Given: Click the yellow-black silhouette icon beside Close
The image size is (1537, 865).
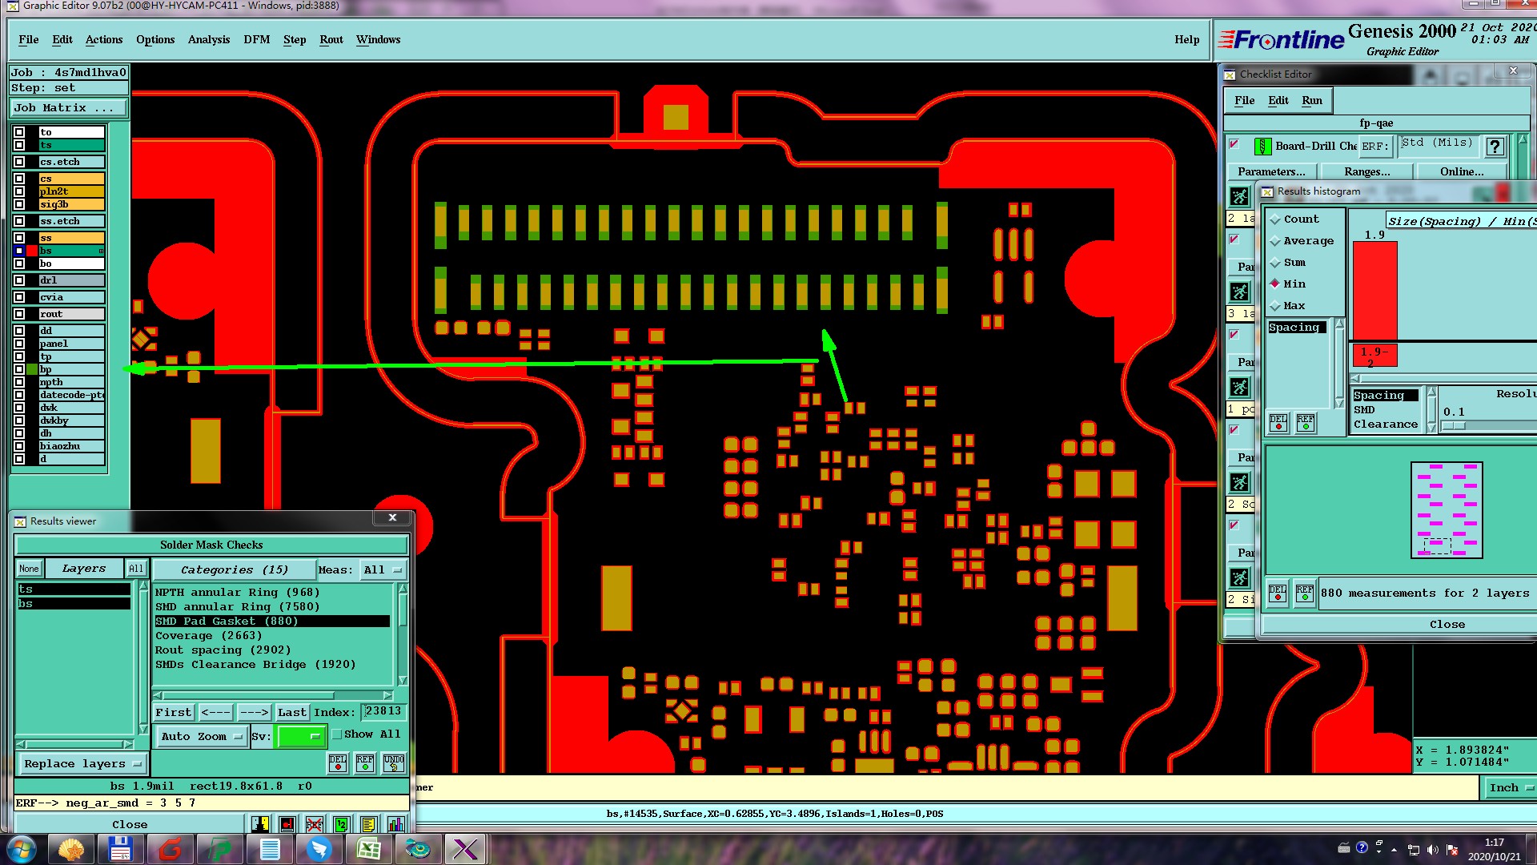Looking at the screenshot, I should 260,824.
